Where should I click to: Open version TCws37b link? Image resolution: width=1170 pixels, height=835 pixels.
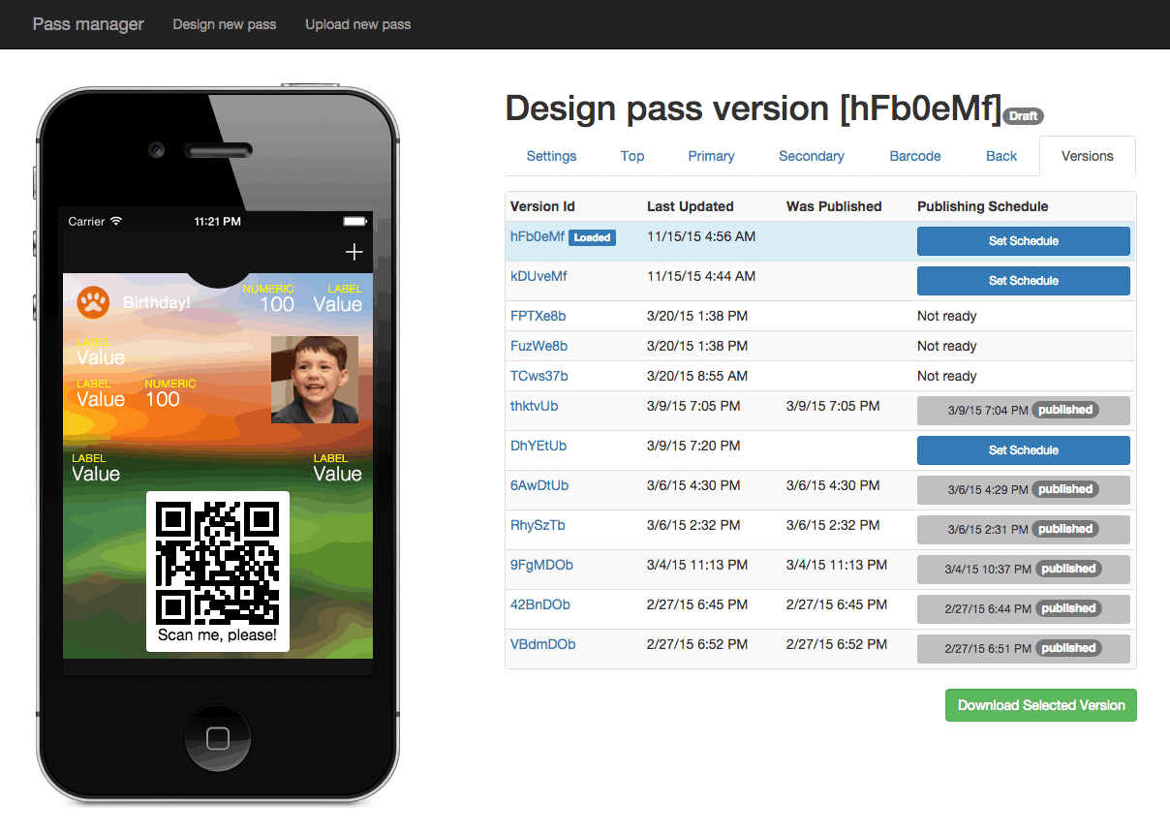[539, 376]
